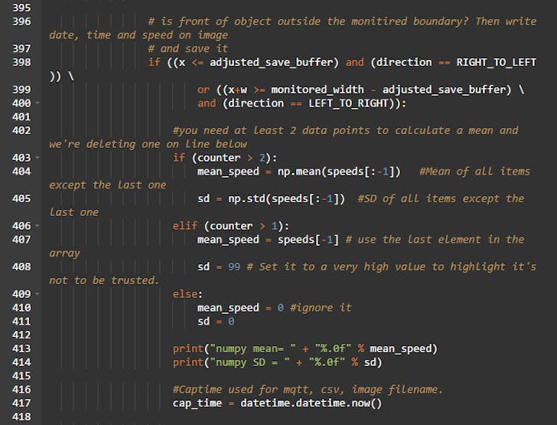Click 'counter' in the if condition on line 403
The width and height of the screenshot is (557, 425).
click(219, 158)
